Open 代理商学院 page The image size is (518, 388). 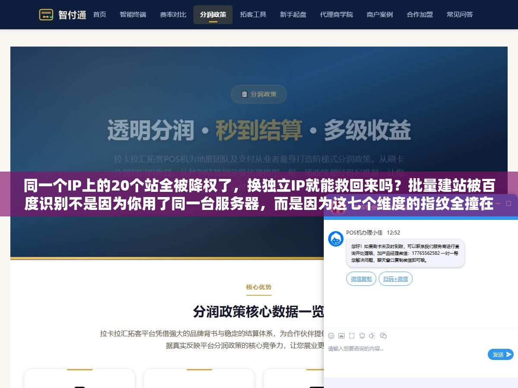336,15
